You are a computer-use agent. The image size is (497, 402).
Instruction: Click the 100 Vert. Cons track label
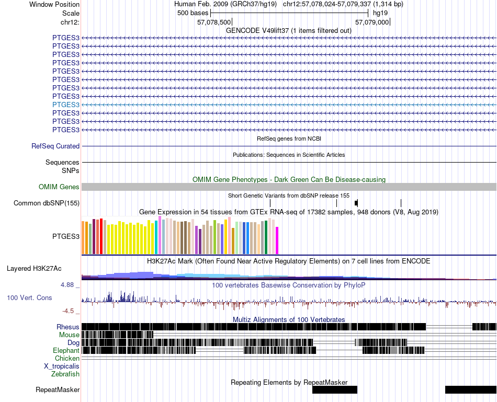tap(29, 298)
